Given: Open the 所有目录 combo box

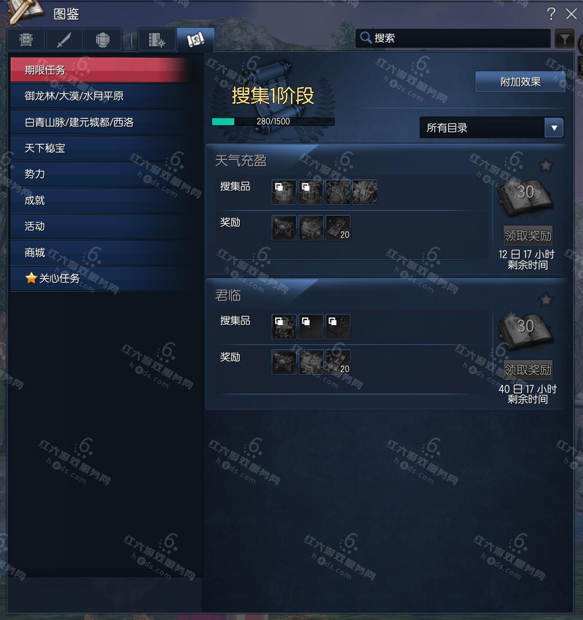Looking at the screenshot, I should 491,127.
